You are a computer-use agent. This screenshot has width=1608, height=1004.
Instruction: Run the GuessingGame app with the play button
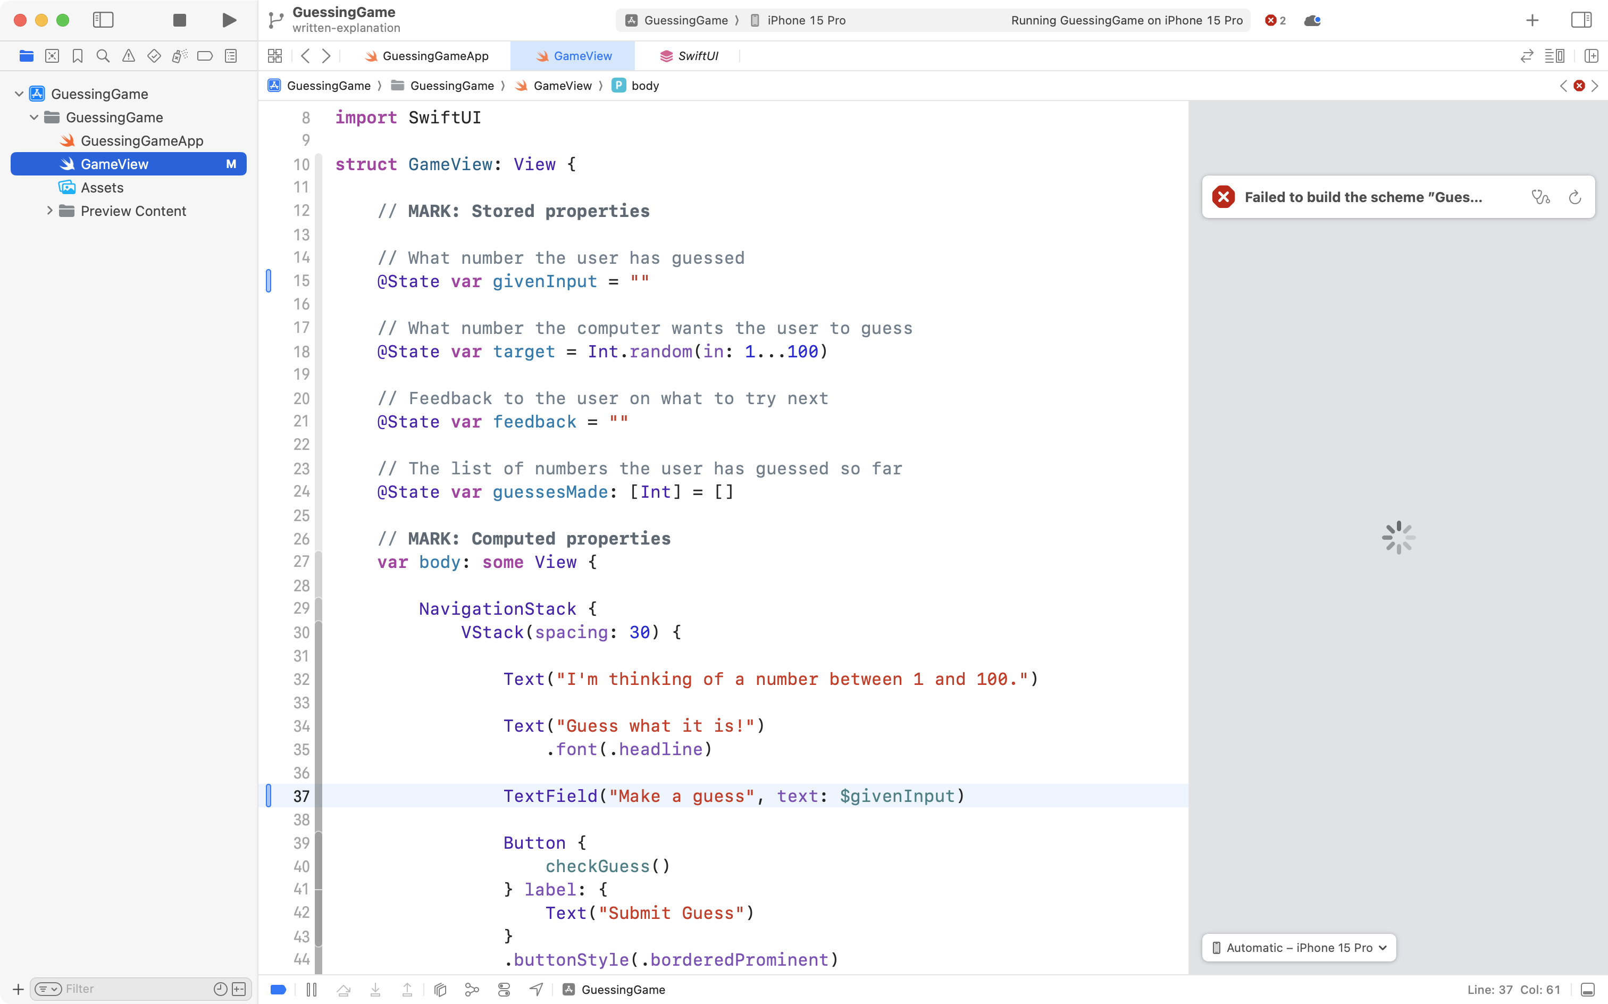tap(229, 20)
